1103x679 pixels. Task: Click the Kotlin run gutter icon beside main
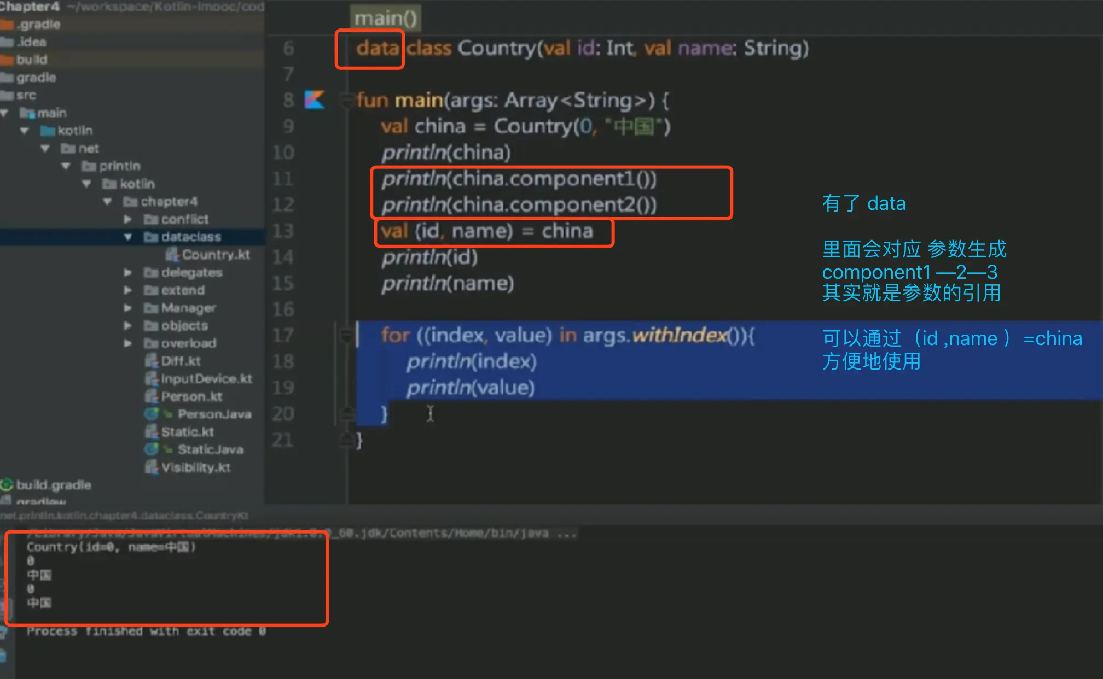[315, 99]
